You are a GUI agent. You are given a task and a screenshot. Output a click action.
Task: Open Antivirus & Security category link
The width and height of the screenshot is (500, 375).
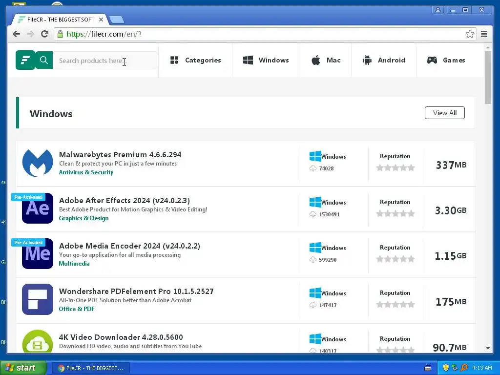[86, 172]
